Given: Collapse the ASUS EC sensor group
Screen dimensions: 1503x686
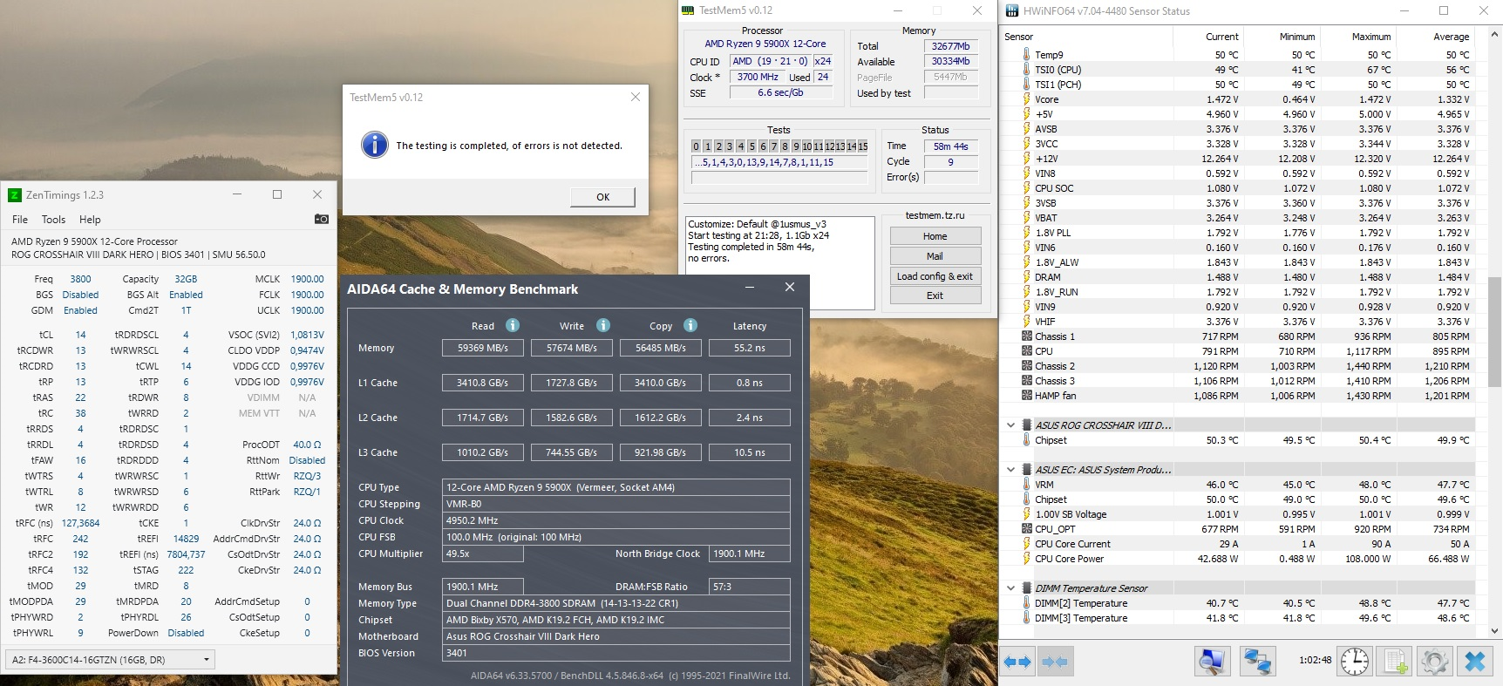Looking at the screenshot, I should tap(1011, 470).
